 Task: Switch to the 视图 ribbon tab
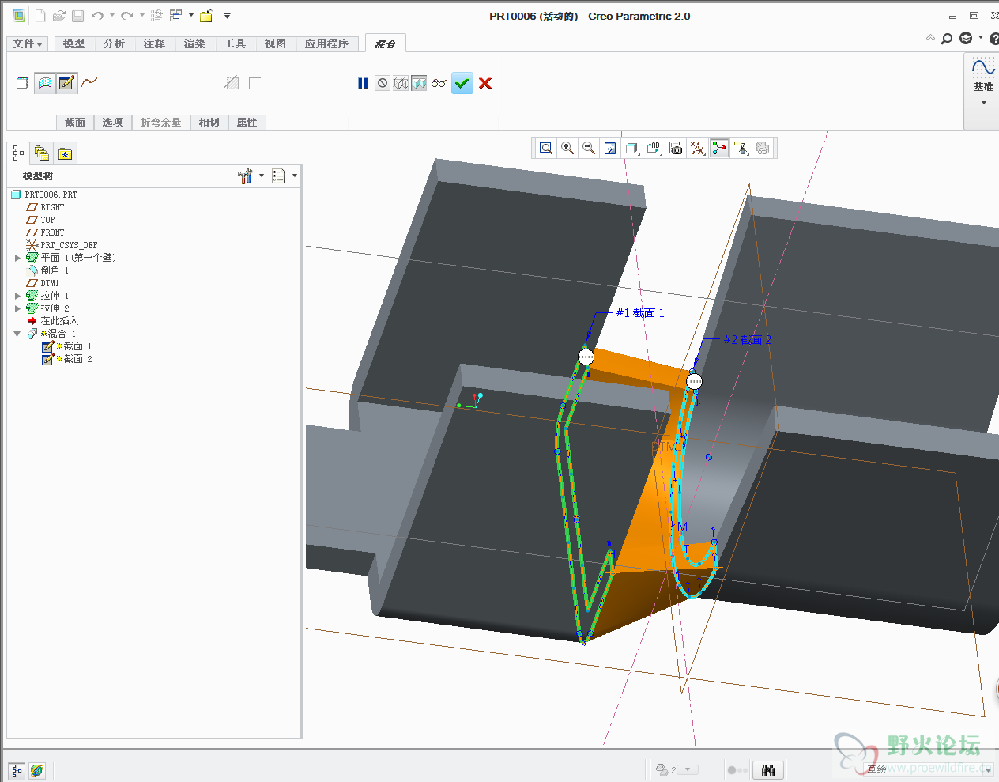click(275, 44)
